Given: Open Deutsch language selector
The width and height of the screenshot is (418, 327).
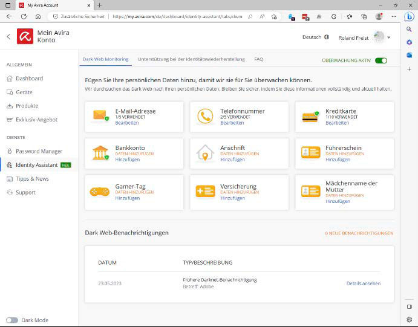Looking at the screenshot, I should (316, 37).
